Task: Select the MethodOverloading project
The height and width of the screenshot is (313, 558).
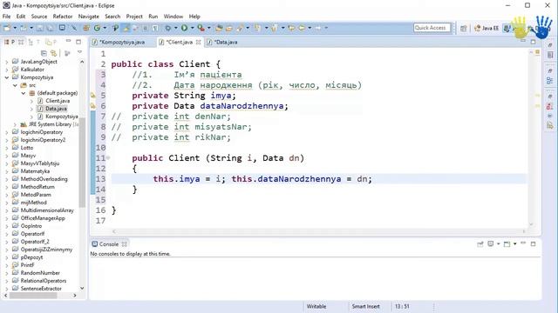Action: click(44, 179)
